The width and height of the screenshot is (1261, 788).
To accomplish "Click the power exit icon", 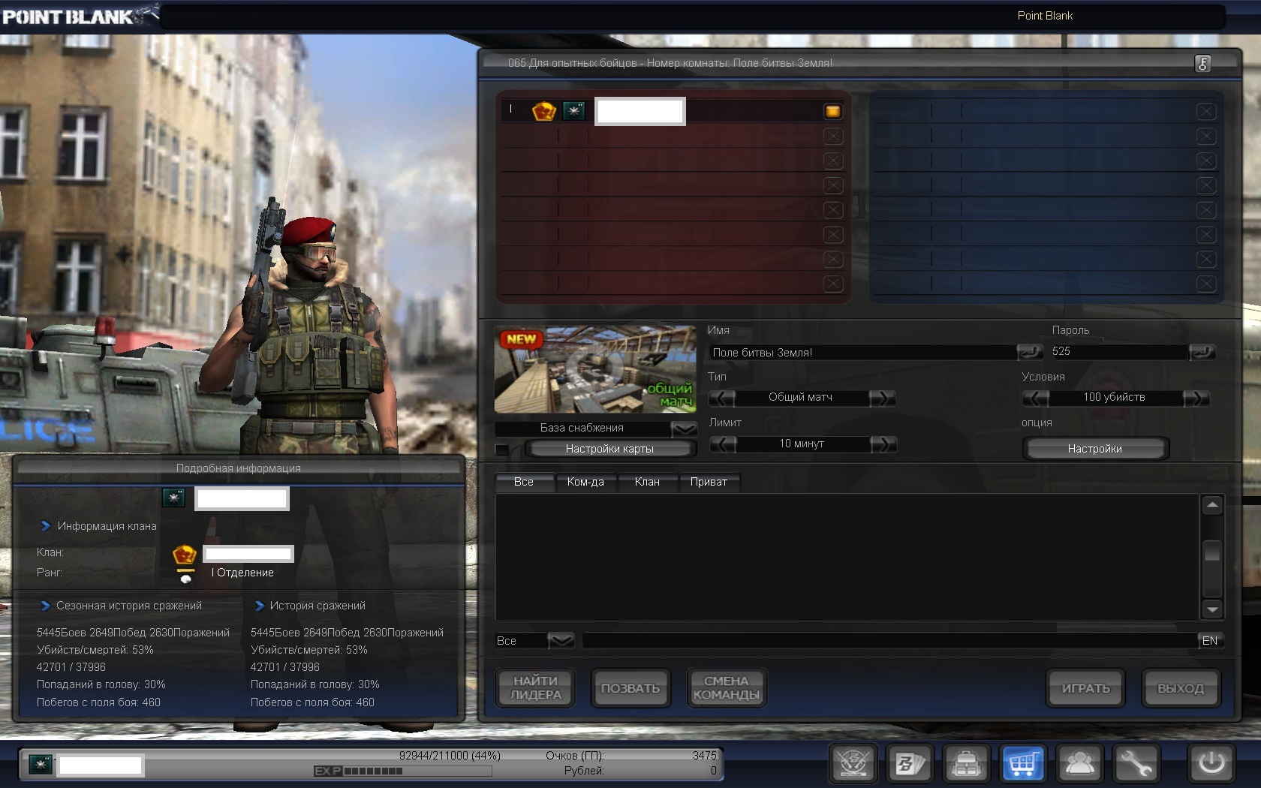I will [1211, 764].
